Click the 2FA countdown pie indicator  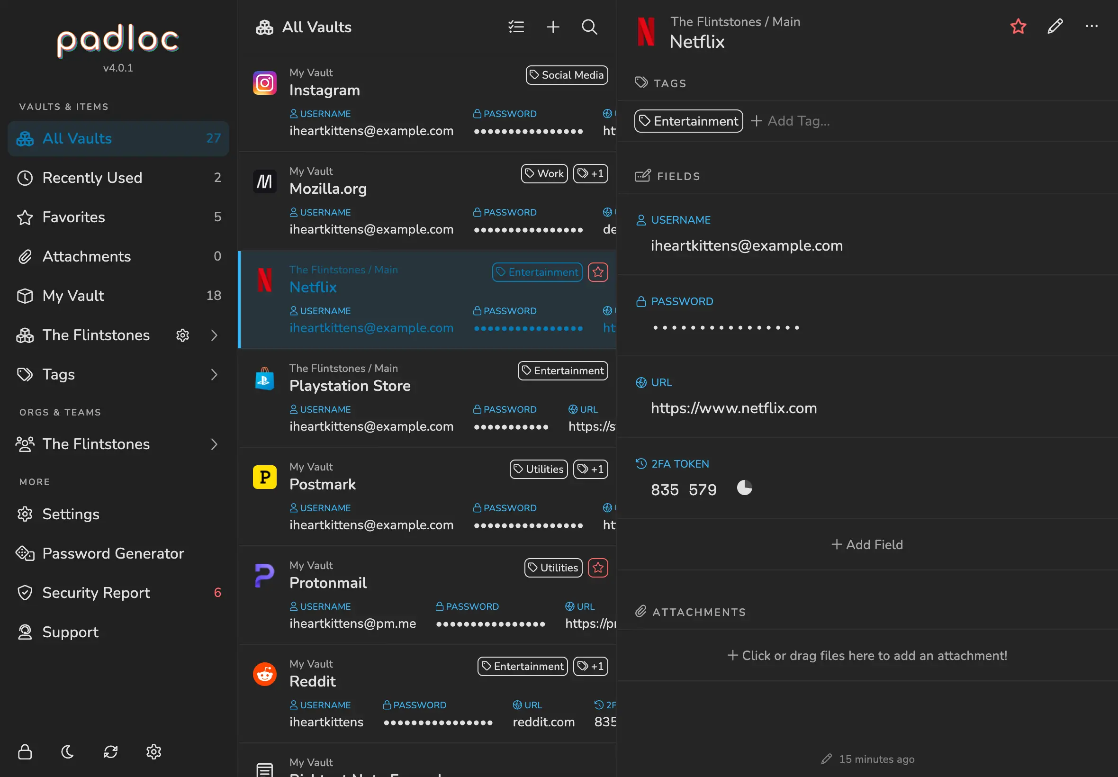click(744, 488)
